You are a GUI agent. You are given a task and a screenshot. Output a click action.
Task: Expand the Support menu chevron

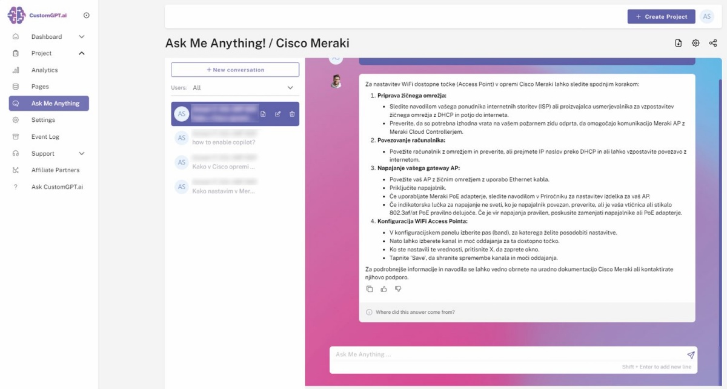(82, 154)
